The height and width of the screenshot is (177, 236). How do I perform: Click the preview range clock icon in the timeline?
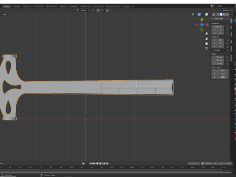tap(203, 163)
